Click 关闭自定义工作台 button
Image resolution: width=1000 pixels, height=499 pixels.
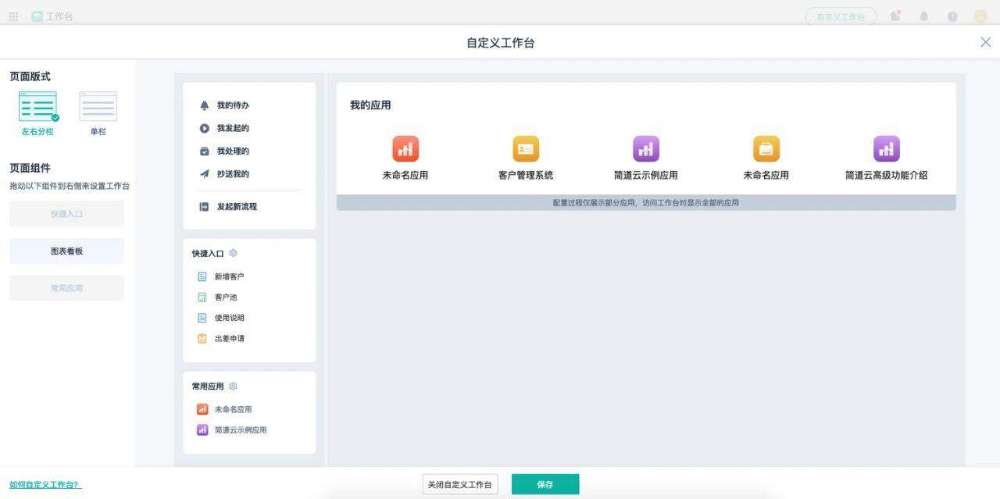(460, 484)
